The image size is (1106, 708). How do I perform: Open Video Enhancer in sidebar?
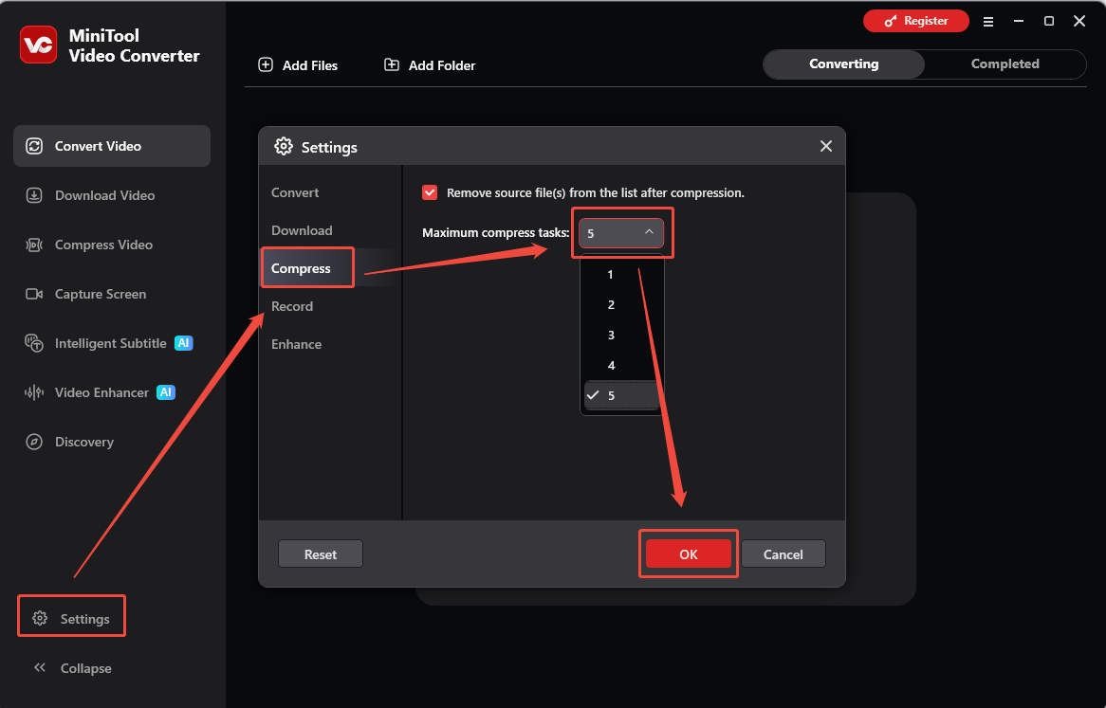click(x=111, y=392)
